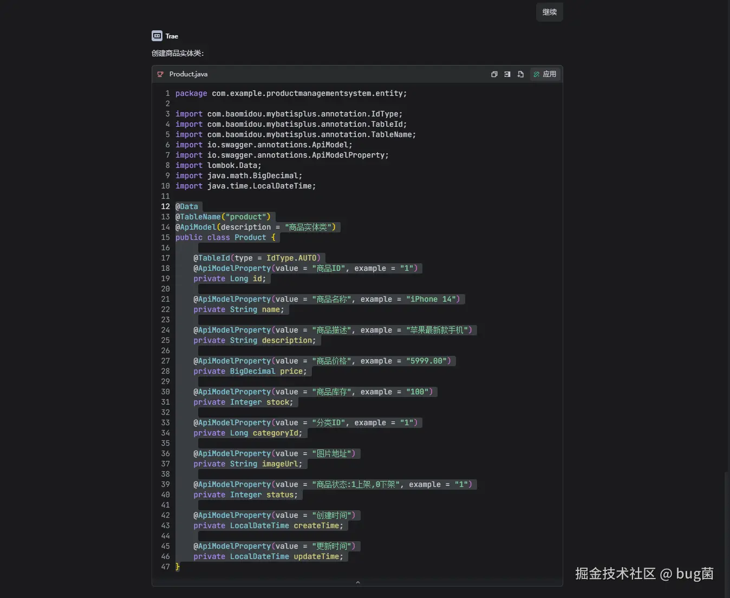This screenshot has width=730, height=598.
Task: Click the Trae name label
Action: [172, 36]
